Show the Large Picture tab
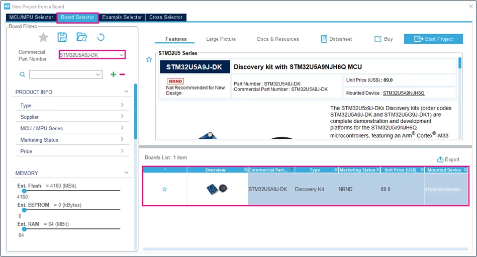 point(221,39)
